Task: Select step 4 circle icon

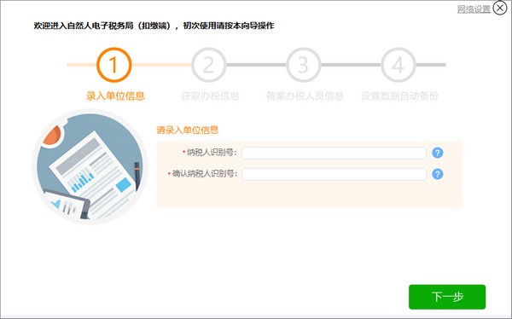Action: tap(398, 65)
